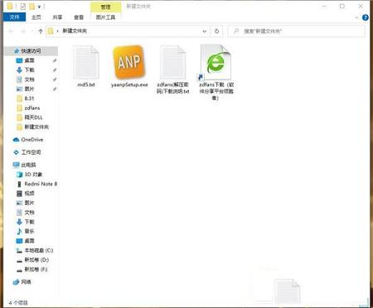
Task: Click the Up one level arrow
Action: tap(41, 31)
